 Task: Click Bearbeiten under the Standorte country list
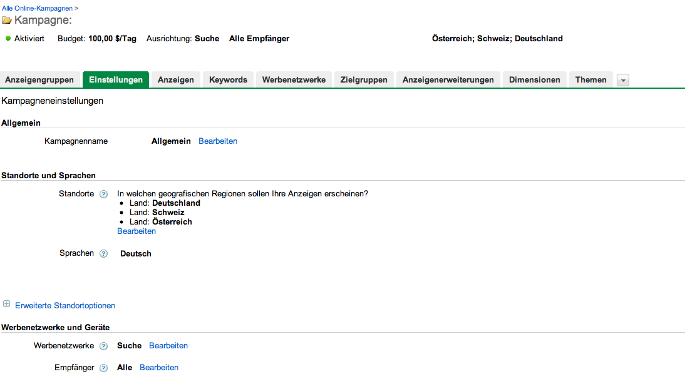[136, 231]
